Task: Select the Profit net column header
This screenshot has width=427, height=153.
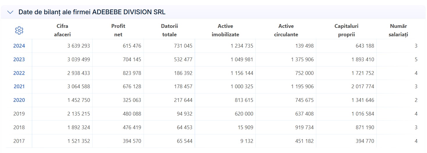Action: click(x=118, y=30)
